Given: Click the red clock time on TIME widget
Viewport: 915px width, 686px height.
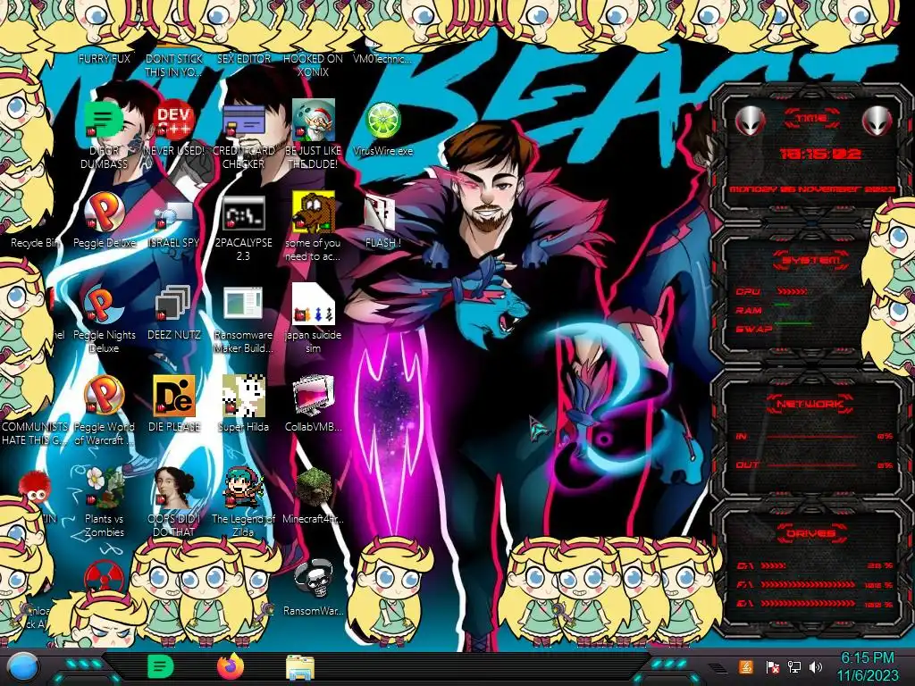Looking at the screenshot, I should 820,154.
